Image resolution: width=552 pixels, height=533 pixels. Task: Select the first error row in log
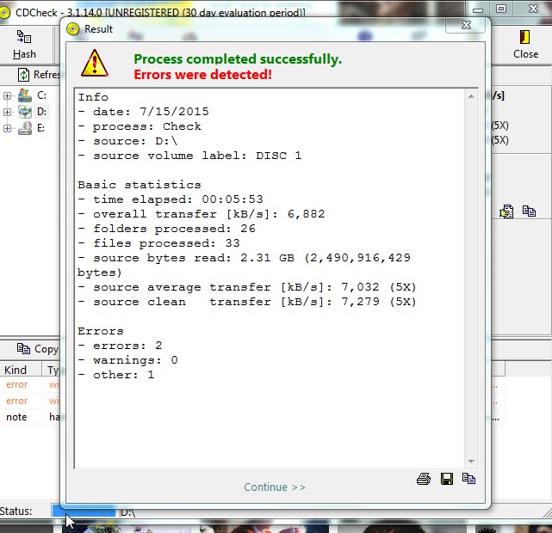tap(17, 385)
